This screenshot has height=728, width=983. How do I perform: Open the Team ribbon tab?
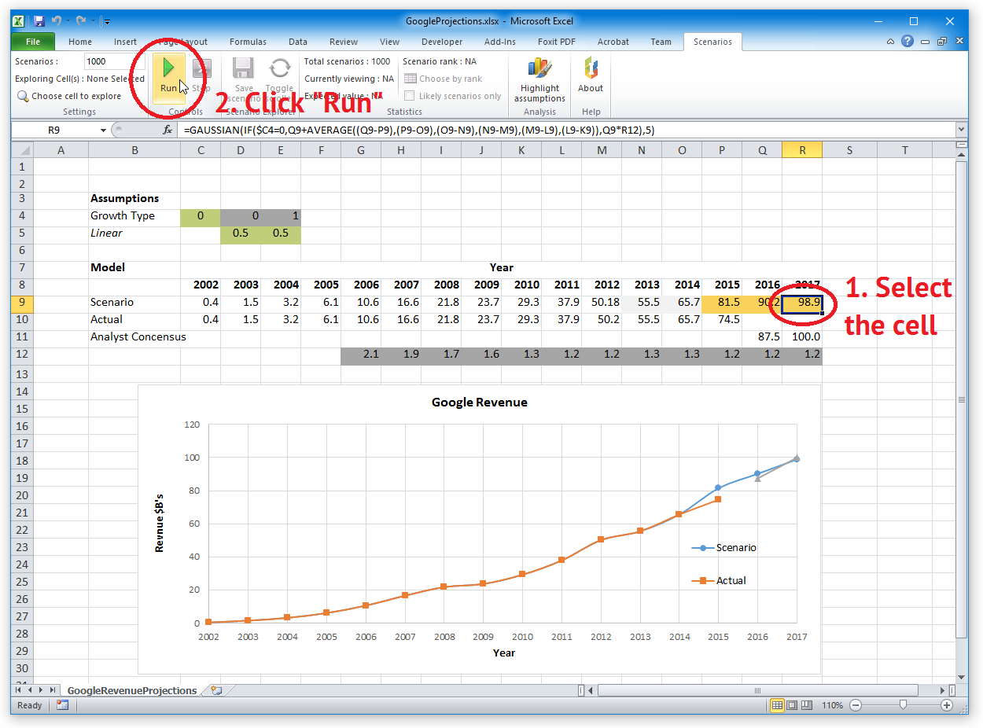pyautogui.click(x=661, y=42)
